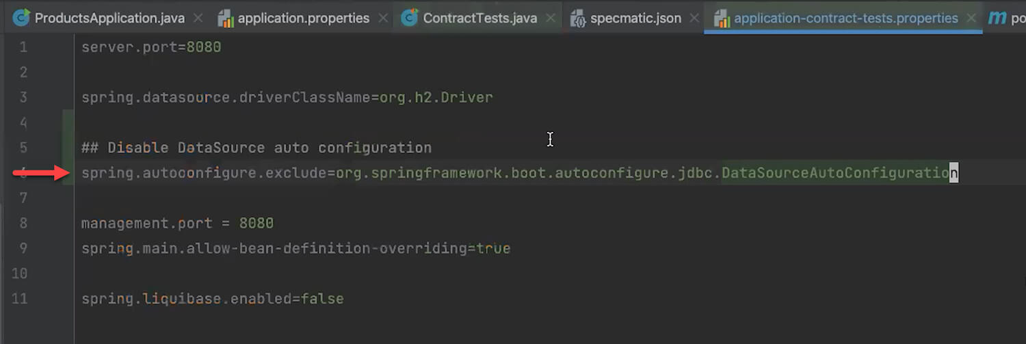Click the org.h2.Driver value
1026x344 pixels.
click(x=436, y=97)
